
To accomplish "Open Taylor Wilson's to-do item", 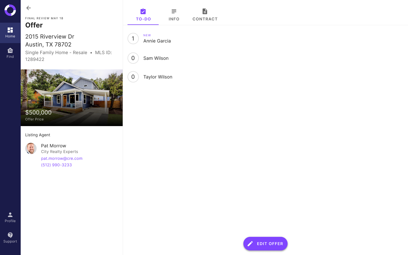I will tap(158, 77).
